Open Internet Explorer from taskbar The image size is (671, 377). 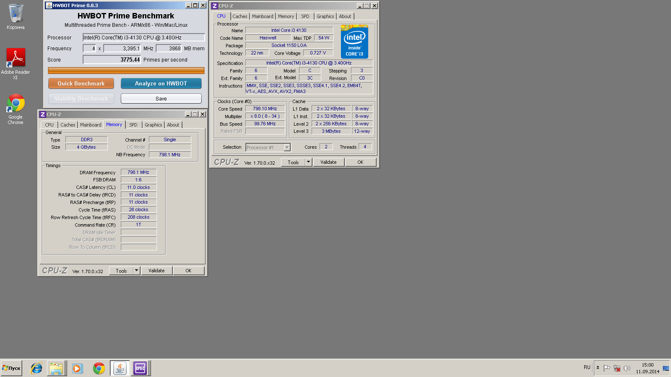[x=37, y=368]
